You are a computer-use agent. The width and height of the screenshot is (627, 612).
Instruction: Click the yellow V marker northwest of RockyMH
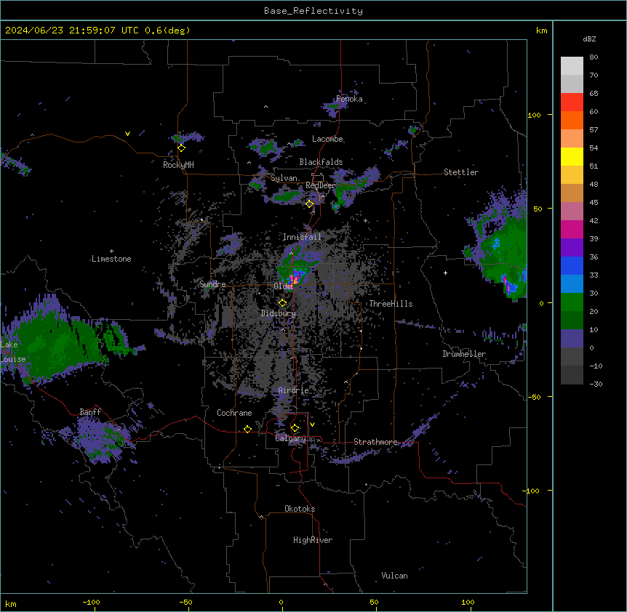coord(127,134)
